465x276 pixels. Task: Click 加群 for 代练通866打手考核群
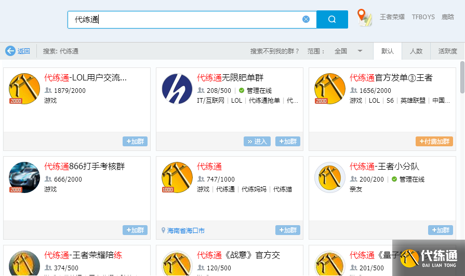tap(135, 230)
